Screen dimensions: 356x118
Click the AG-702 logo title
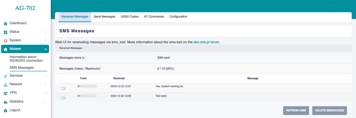coord(25,8)
